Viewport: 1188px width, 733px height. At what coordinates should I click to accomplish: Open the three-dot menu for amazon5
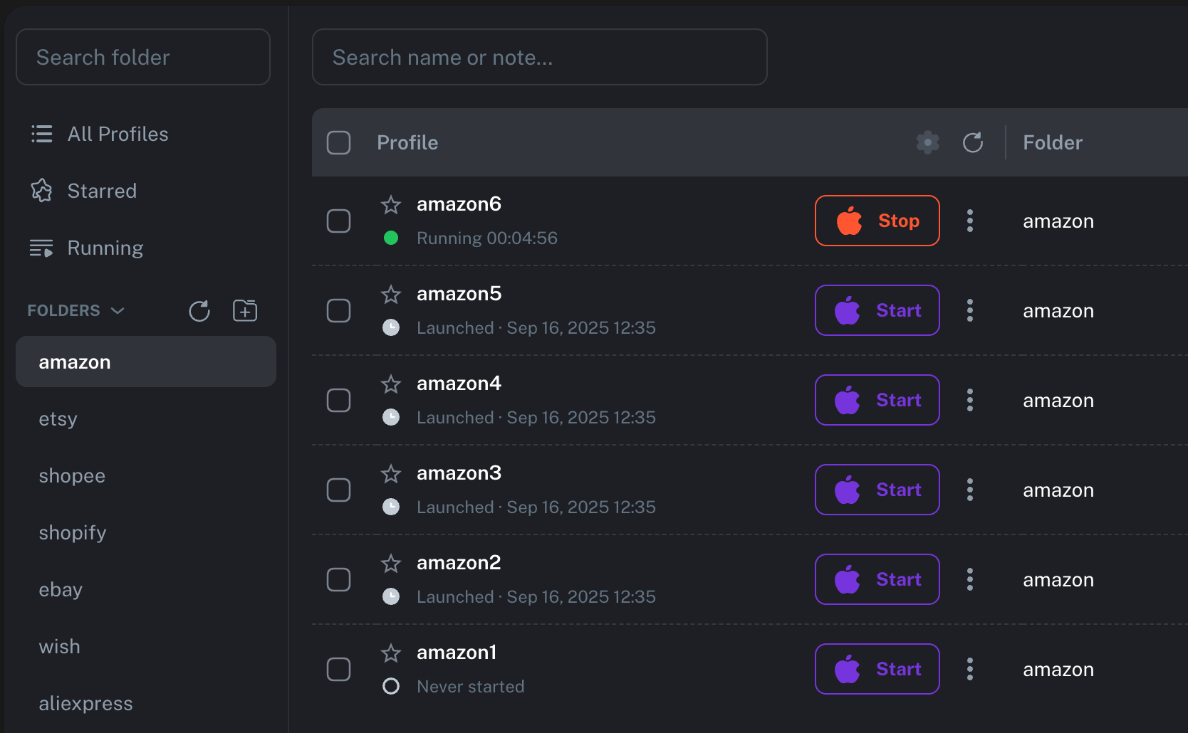[970, 310]
